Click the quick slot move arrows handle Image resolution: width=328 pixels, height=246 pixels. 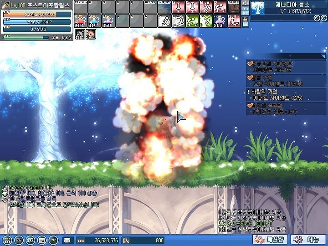tap(245, 3)
